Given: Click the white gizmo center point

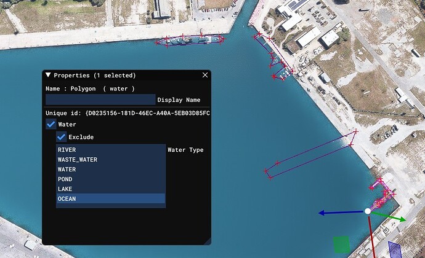Looking at the screenshot, I should click(368, 211).
